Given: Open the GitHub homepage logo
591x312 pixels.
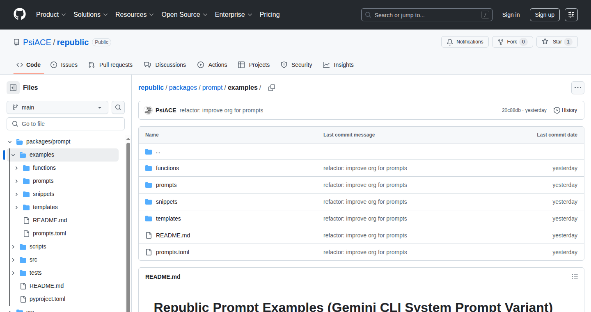Looking at the screenshot, I should click(x=20, y=14).
